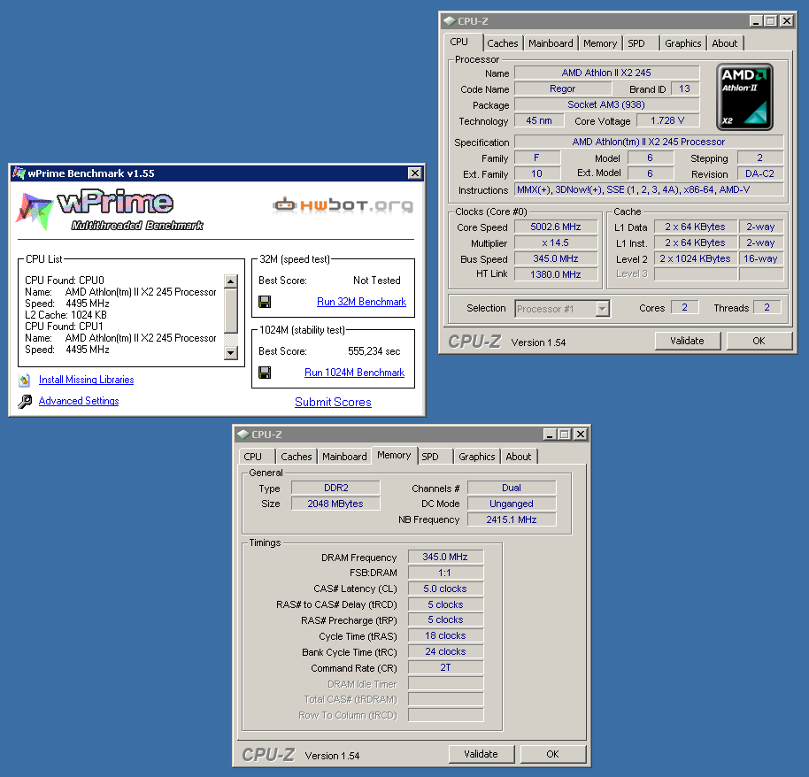
Task: Click the memory Type value DDR2
Action: [335, 489]
